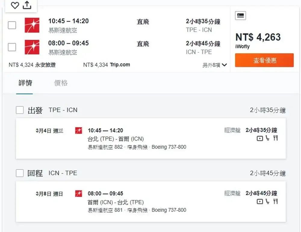The width and height of the screenshot is (301, 232).
Task: Click the meal icon for flight 882
Action: point(275,138)
